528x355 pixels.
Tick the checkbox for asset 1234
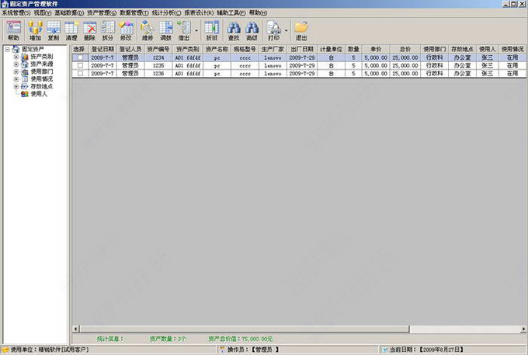coord(80,57)
